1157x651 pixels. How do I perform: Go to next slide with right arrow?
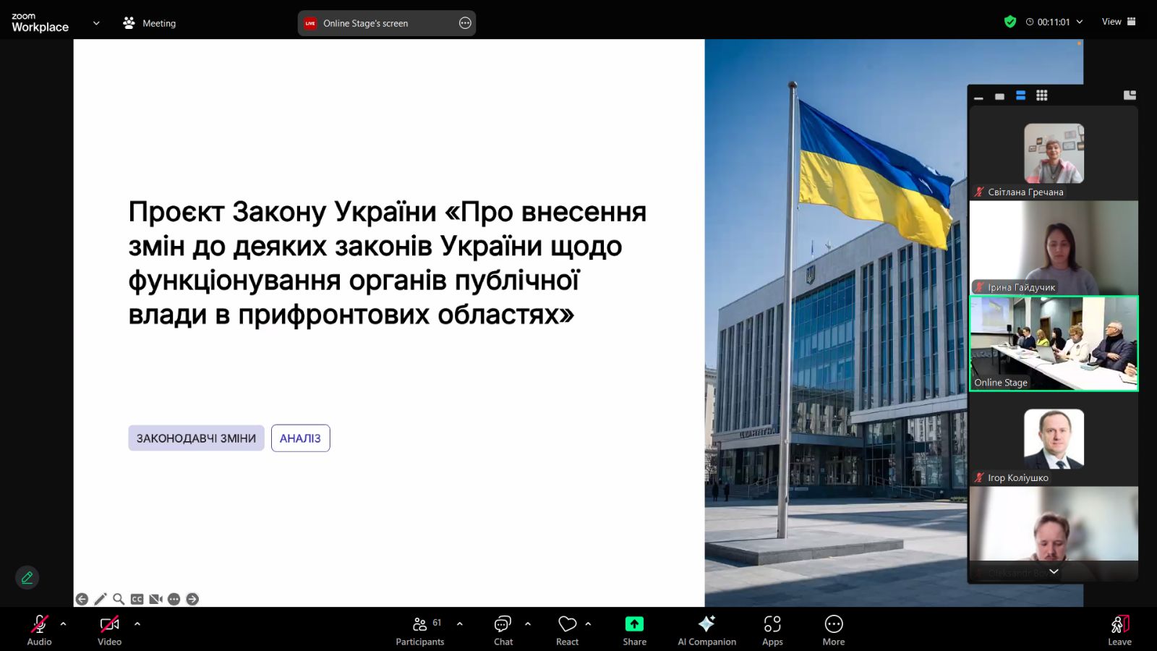pyautogui.click(x=192, y=599)
